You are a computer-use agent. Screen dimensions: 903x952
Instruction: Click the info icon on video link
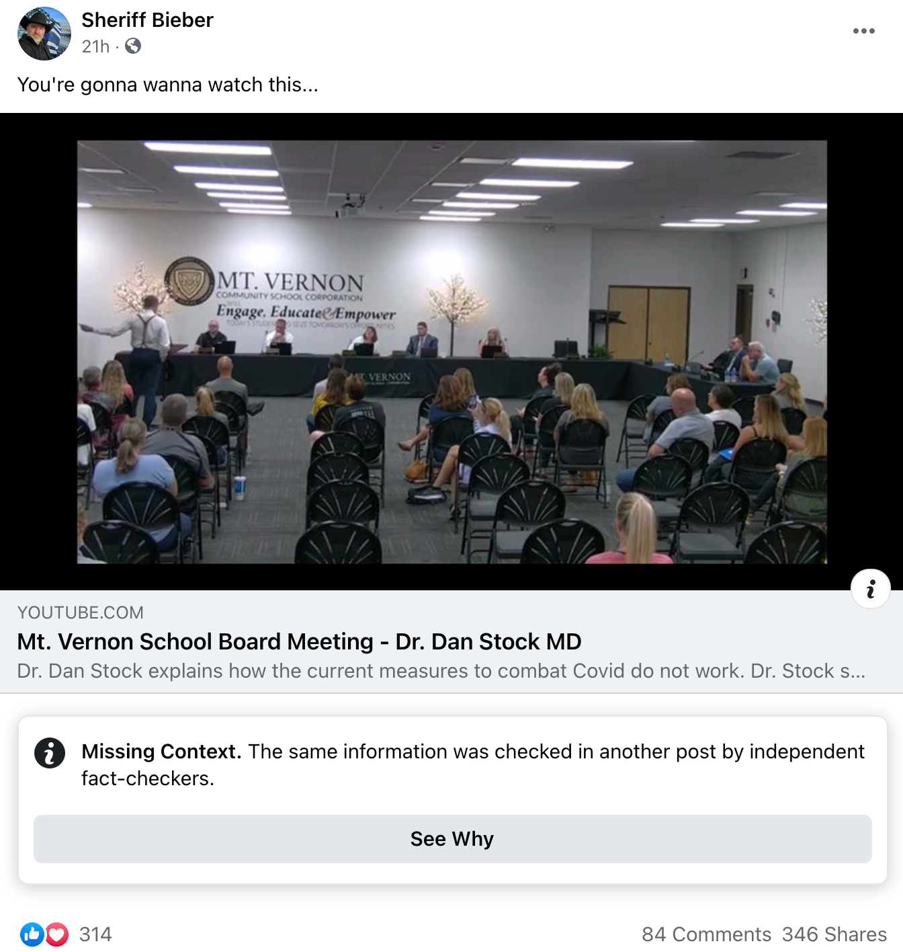pos(871,589)
